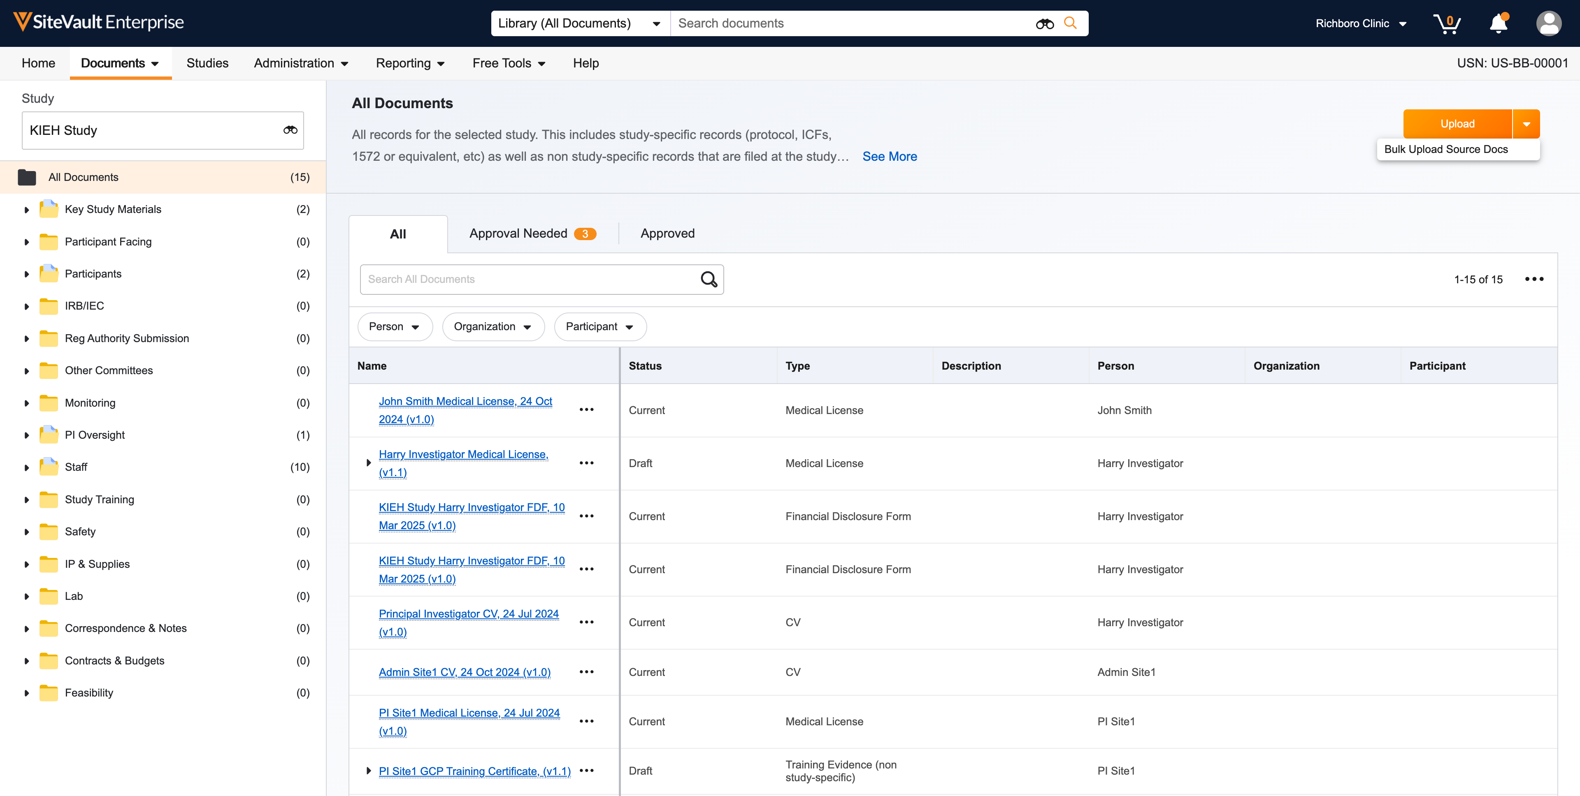Click the magnifier in Search All Documents box

(x=709, y=280)
